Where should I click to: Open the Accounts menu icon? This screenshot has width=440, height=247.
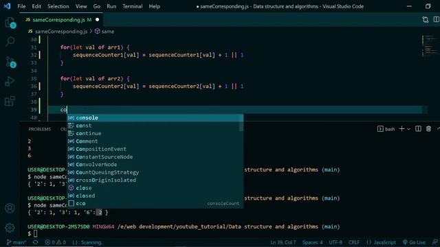(10, 208)
